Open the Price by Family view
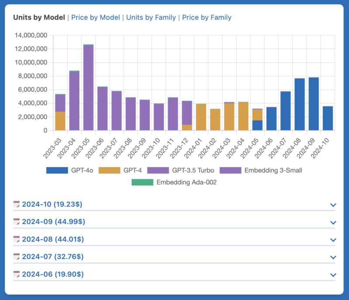 coord(207,17)
